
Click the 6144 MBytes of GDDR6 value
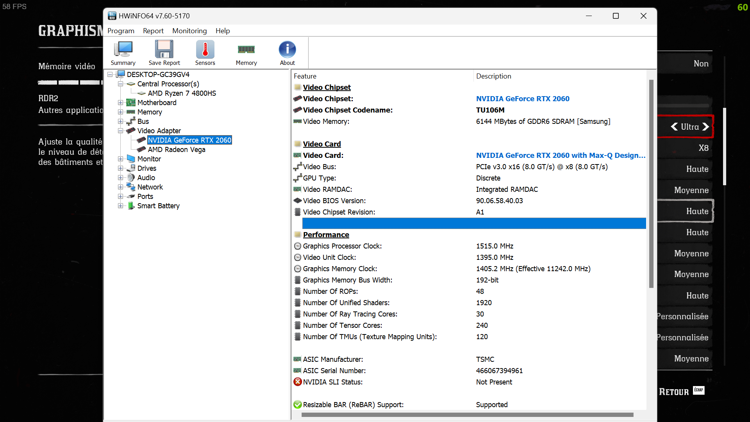(543, 121)
